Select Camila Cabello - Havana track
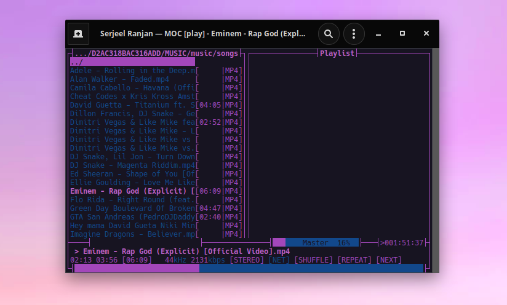Screen dimensions: 507x305 [x=156, y=88]
